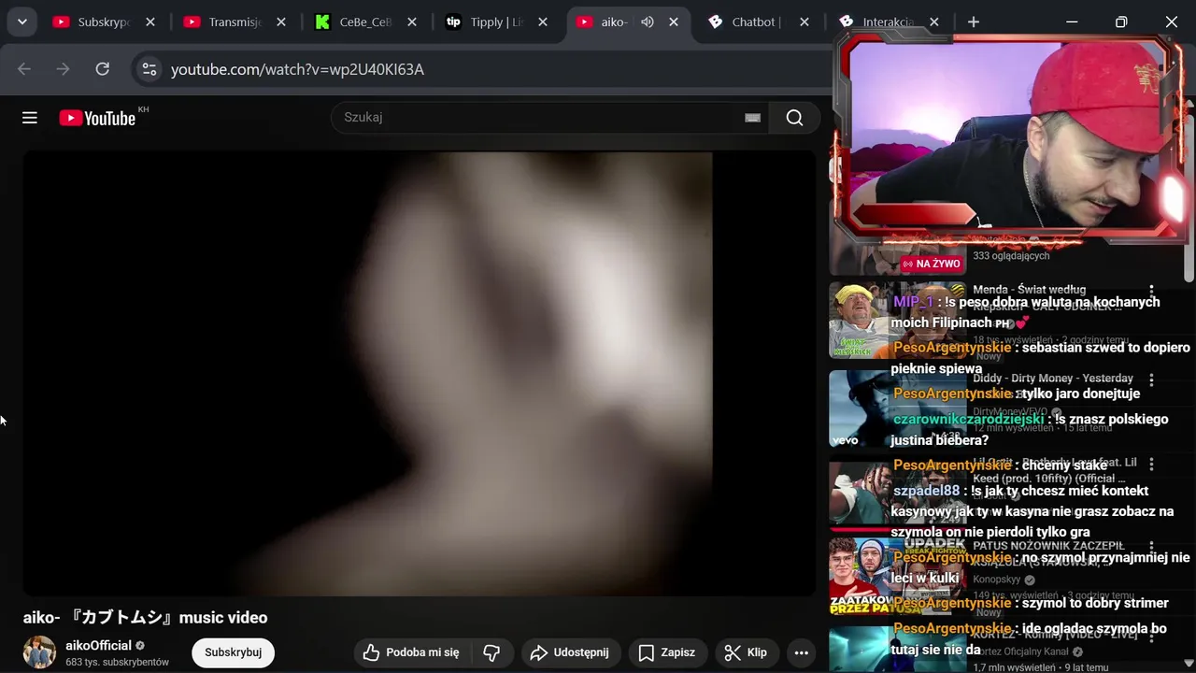Create a clip with the Klip button
The width and height of the screenshot is (1196, 673).
(746, 652)
